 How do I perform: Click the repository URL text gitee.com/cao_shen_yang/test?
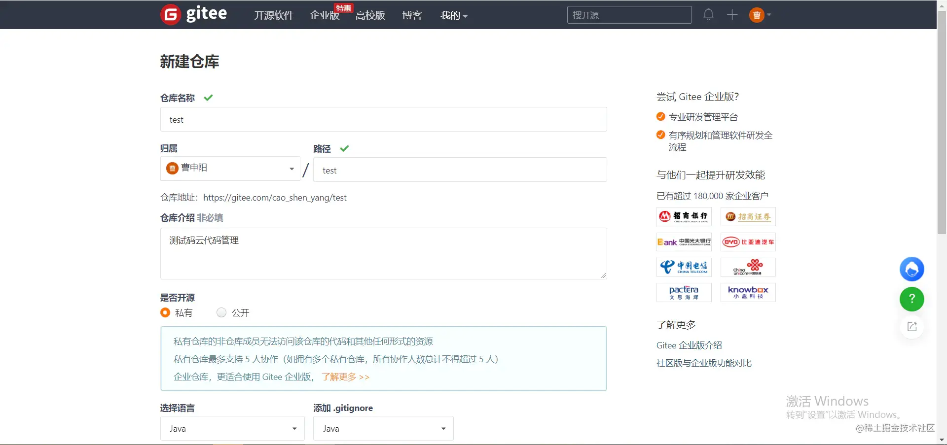(275, 198)
